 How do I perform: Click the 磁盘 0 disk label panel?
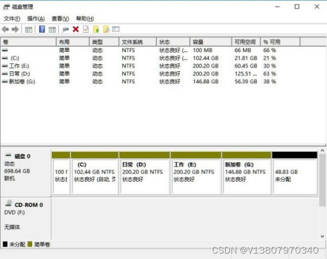click(26, 172)
